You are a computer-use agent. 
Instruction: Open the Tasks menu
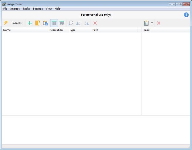[26, 9]
